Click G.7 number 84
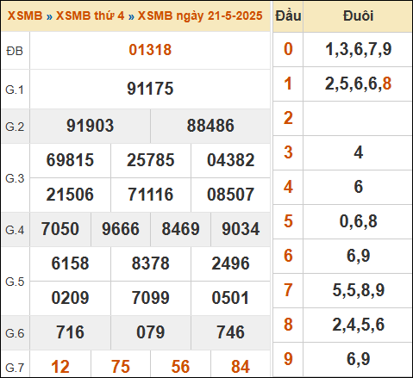This screenshot has height=378, width=413. [241, 367]
